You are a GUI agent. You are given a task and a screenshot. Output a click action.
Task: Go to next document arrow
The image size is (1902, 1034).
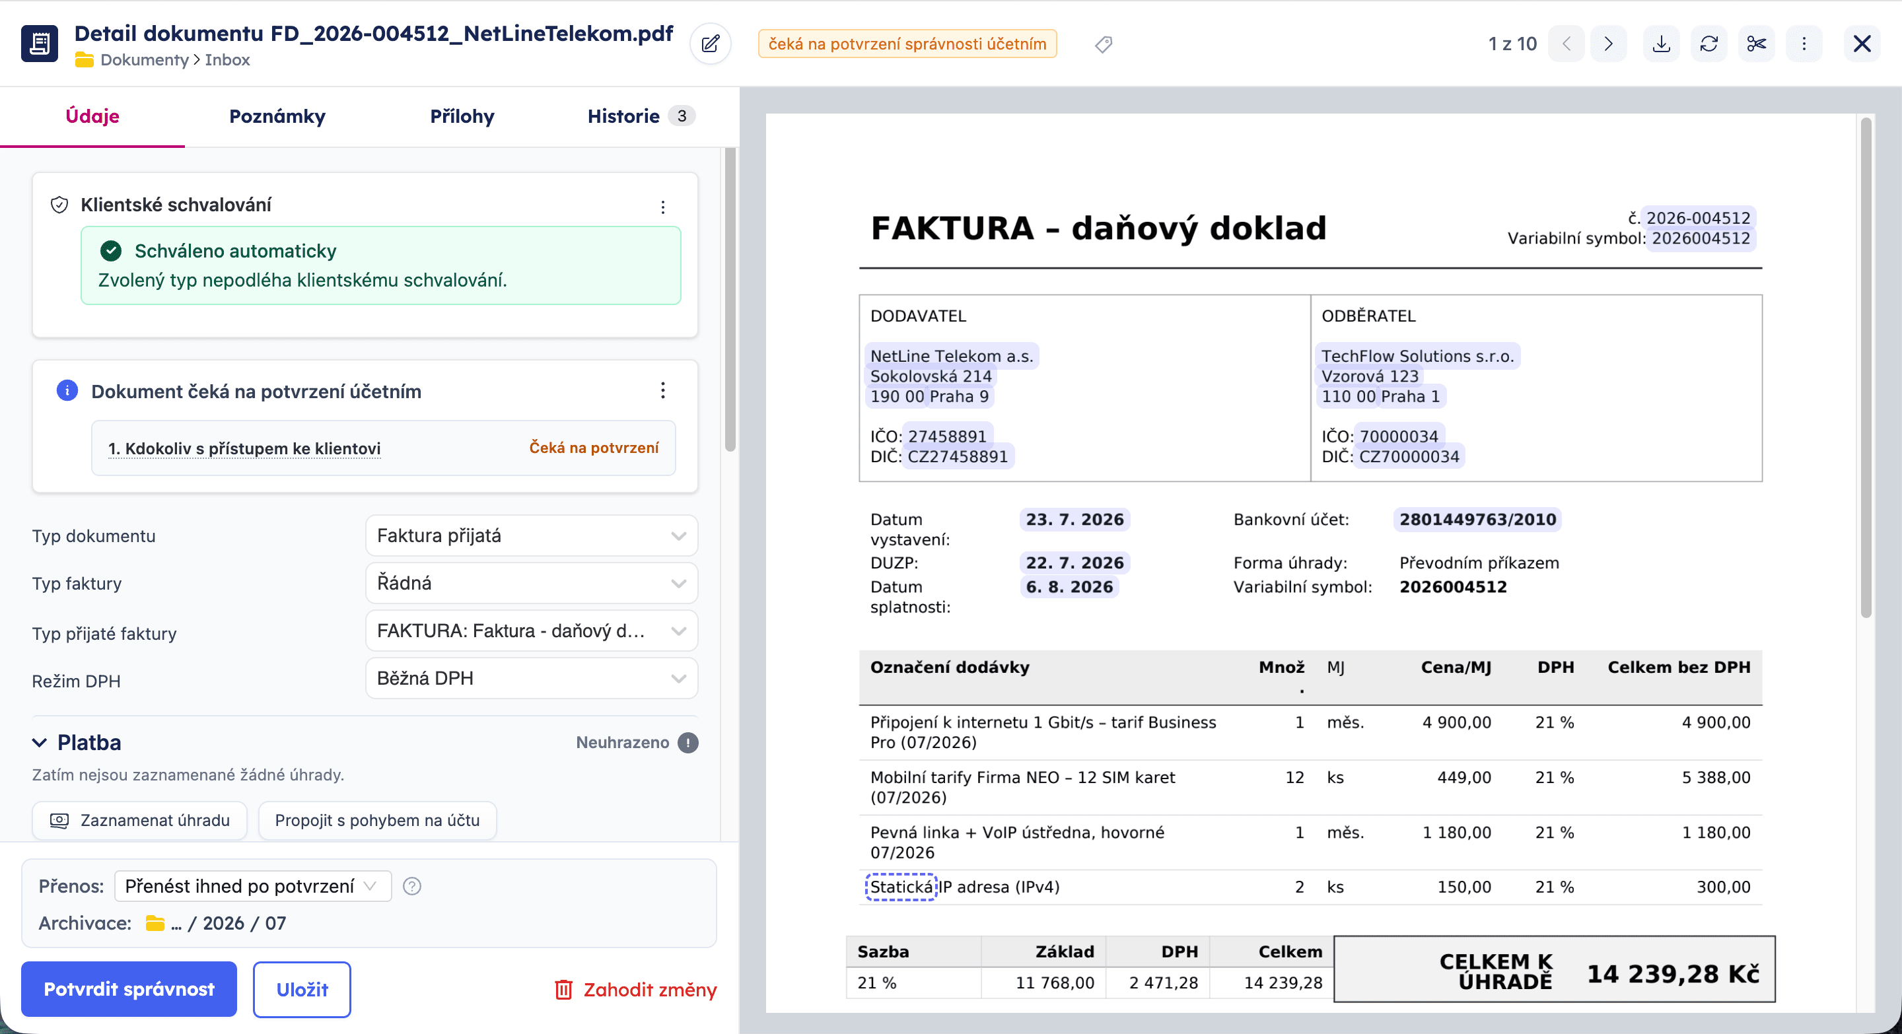point(1608,44)
